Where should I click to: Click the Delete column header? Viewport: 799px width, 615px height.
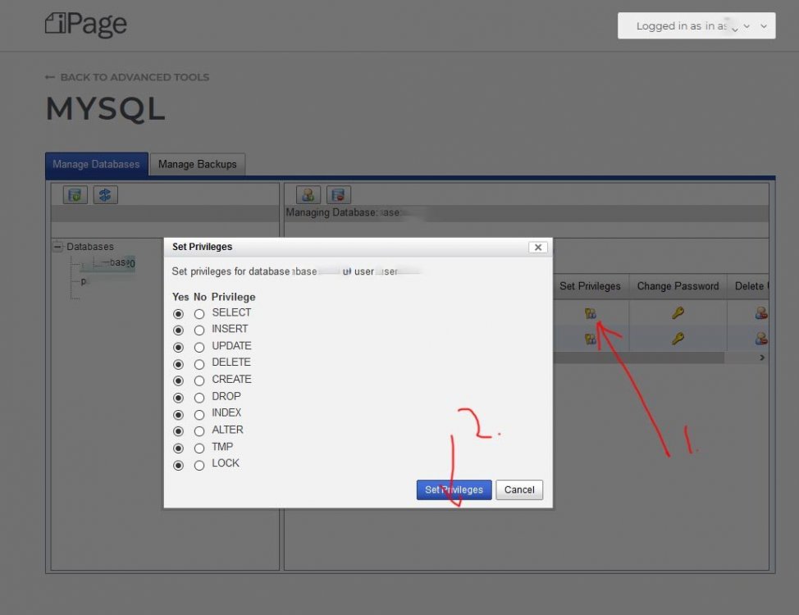click(x=748, y=286)
